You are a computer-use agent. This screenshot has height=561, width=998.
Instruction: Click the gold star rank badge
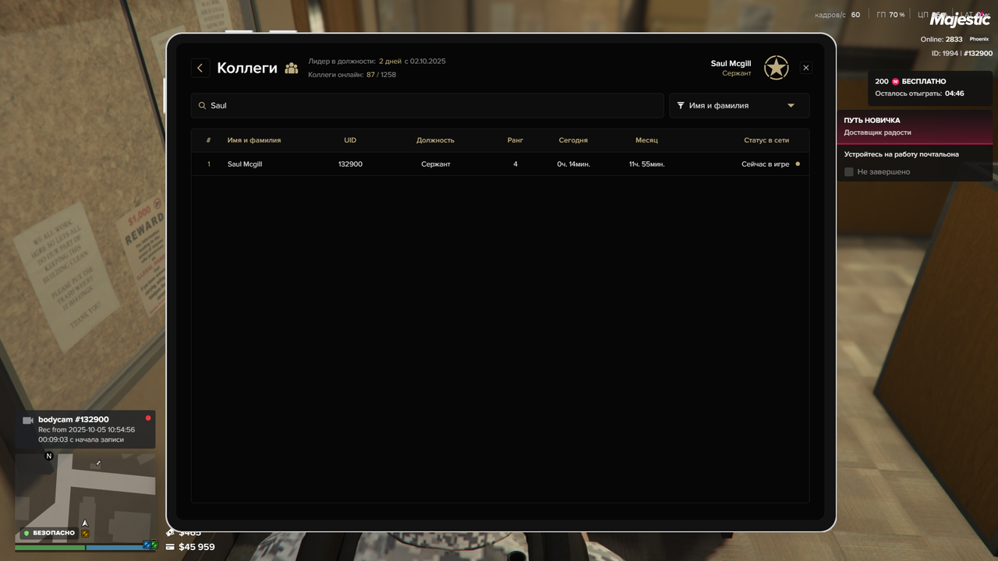(x=776, y=68)
